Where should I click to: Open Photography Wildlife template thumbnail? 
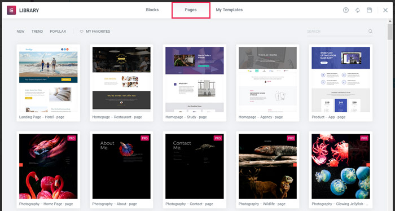[x=267, y=166]
